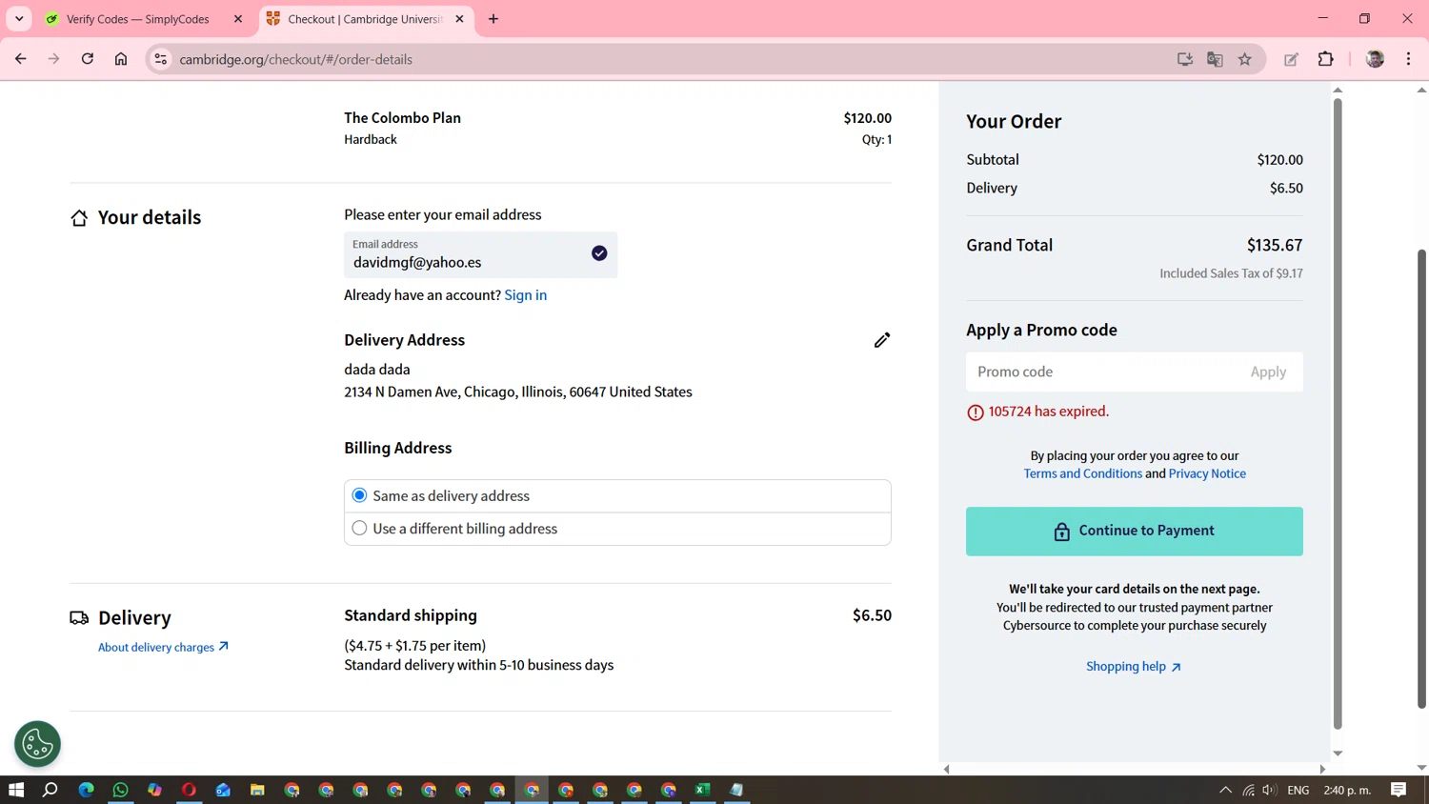The height and width of the screenshot is (804, 1429).
Task: Open a new browser tab
Action: pyautogui.click(x=493, y=19)
